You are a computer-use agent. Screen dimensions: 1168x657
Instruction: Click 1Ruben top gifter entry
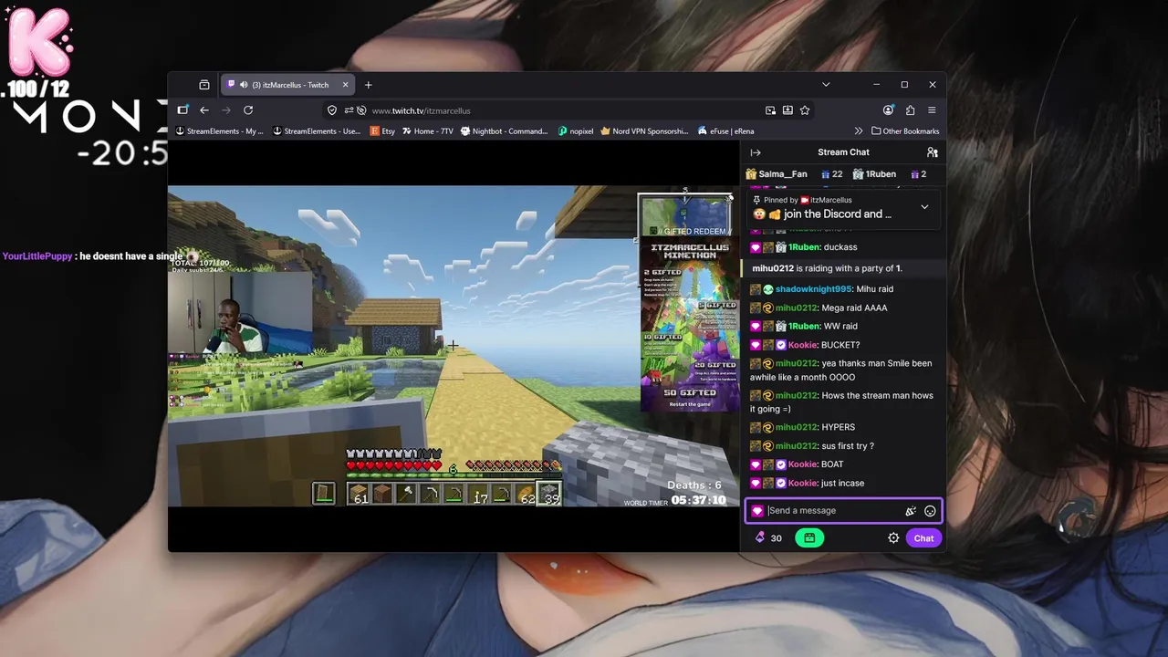coord(874,174)
